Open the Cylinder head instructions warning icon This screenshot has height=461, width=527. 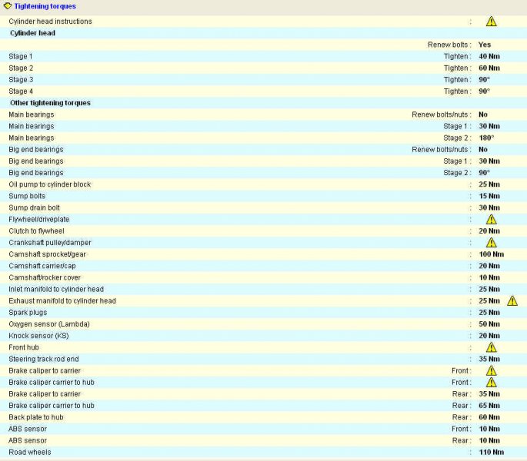click(491, 22)
